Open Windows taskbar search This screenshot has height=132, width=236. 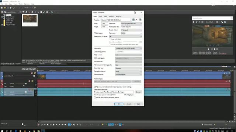point(7,131)
